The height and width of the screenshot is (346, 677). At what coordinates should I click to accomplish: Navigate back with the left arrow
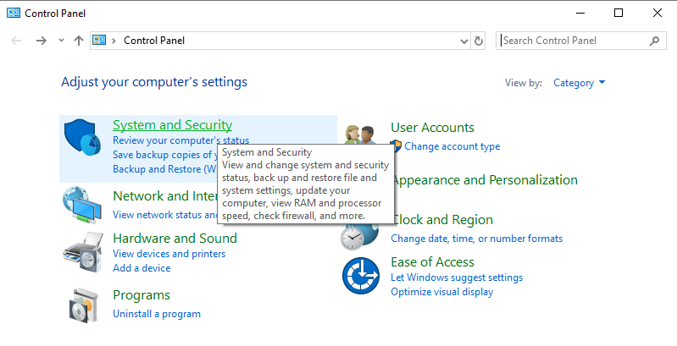16,41
